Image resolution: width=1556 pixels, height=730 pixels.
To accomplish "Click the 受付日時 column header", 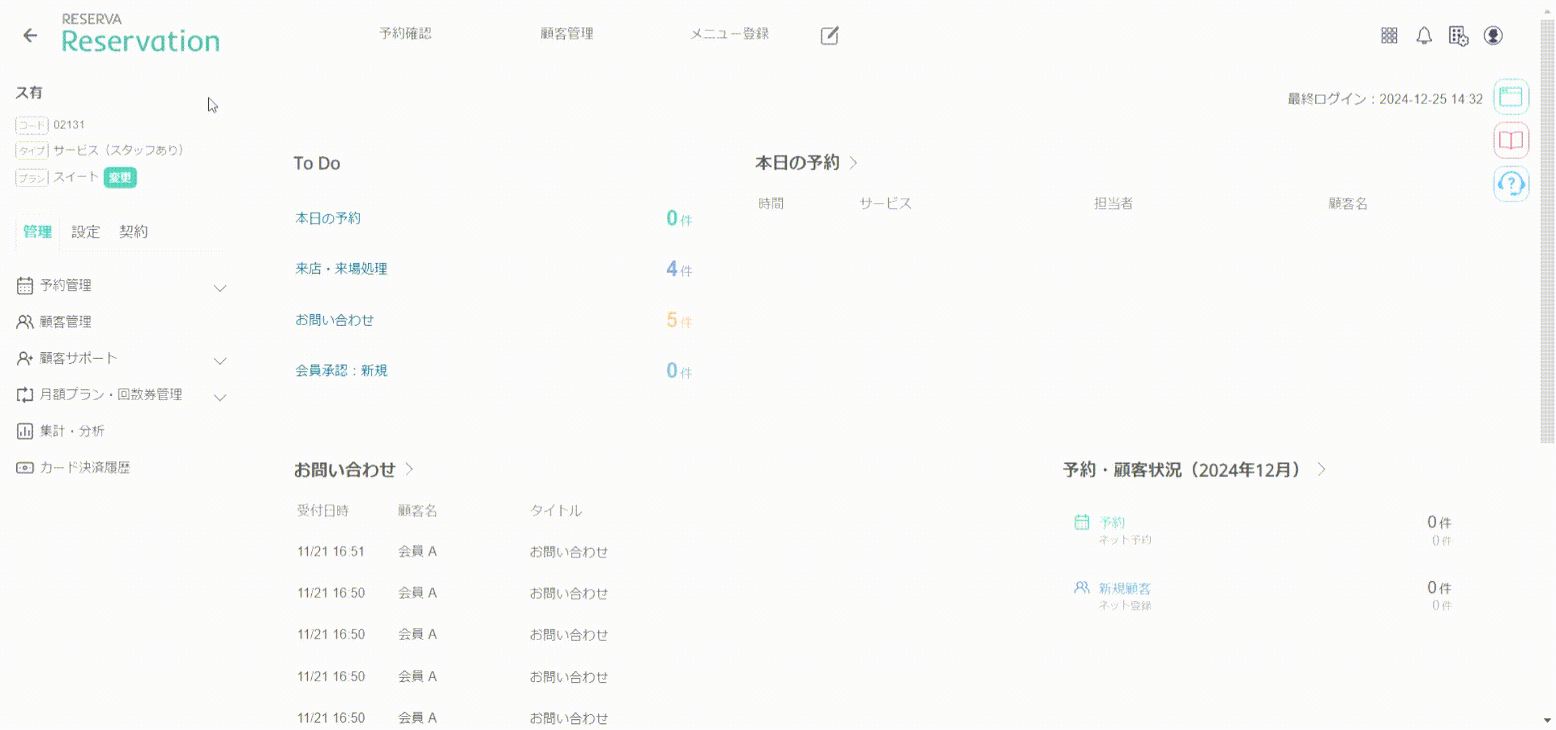I will [x=323, y=510].
